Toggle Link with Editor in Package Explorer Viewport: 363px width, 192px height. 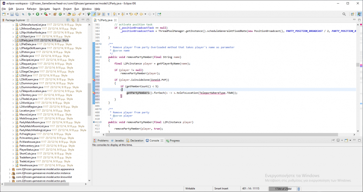[x=74, y=20]
